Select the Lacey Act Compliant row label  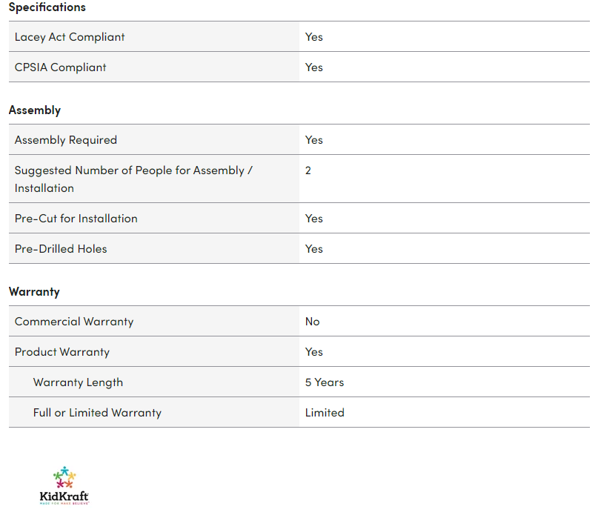[70, 37]
